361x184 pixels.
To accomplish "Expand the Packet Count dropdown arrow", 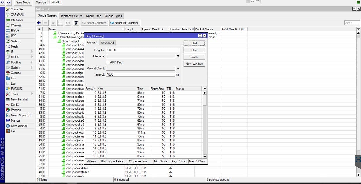I will (178, 69).
